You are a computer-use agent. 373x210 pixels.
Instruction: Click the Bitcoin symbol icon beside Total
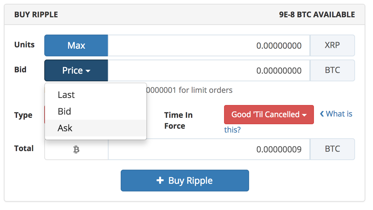[x=76, y=149]
